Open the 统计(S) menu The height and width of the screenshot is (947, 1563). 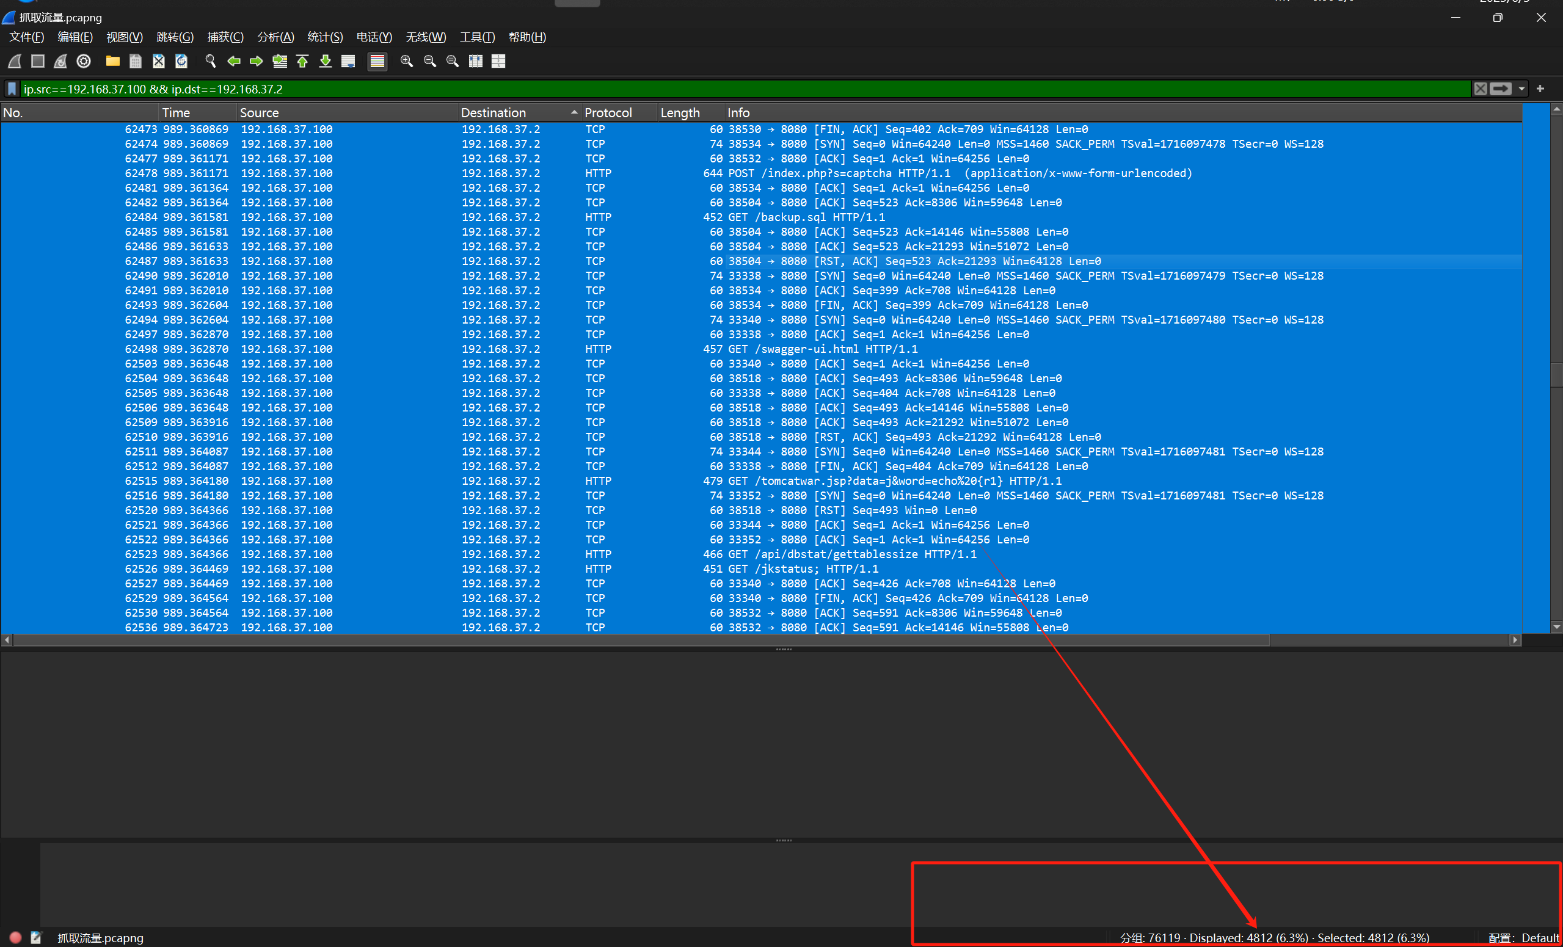tap(325, 37)
